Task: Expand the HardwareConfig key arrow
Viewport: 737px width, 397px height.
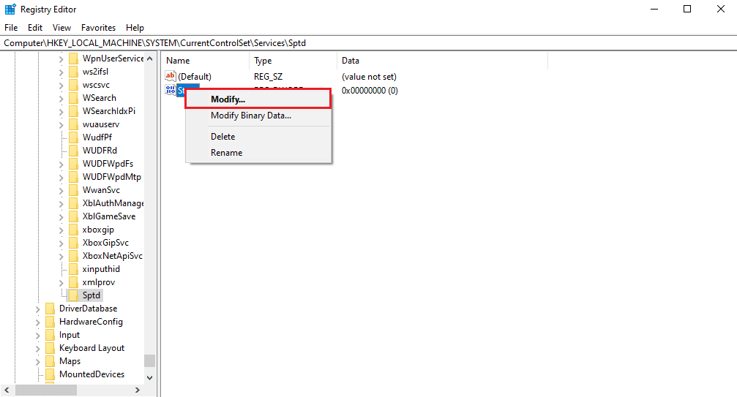Action: [38, 322]
